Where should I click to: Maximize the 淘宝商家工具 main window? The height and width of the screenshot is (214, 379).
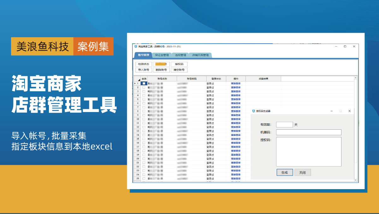coord(345,47)
